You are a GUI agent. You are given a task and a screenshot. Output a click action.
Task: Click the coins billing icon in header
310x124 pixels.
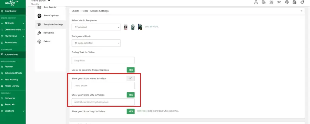264,2
